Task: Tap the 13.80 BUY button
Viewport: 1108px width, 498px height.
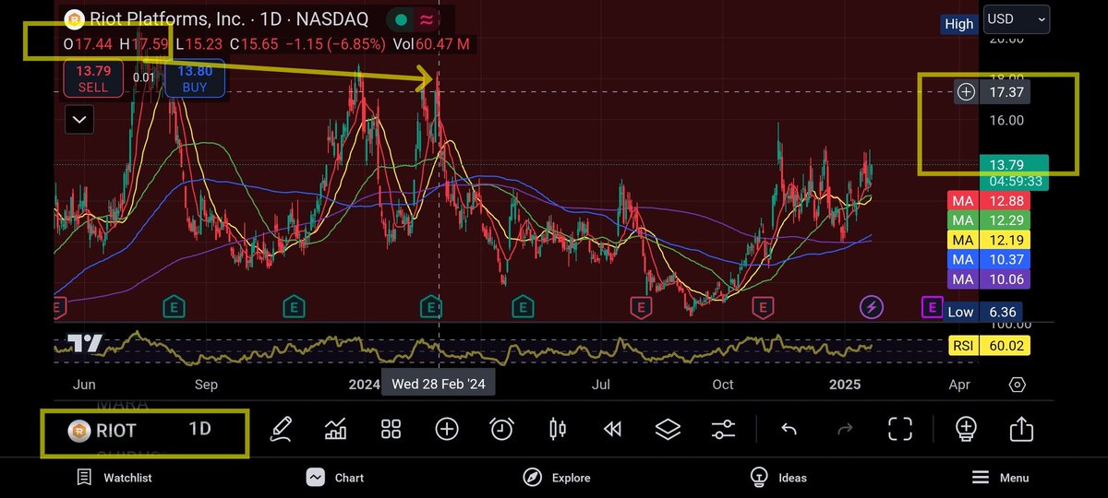Action: pos(194,77)
